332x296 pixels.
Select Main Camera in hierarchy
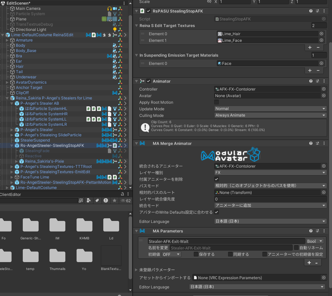(x=28, y=9)
